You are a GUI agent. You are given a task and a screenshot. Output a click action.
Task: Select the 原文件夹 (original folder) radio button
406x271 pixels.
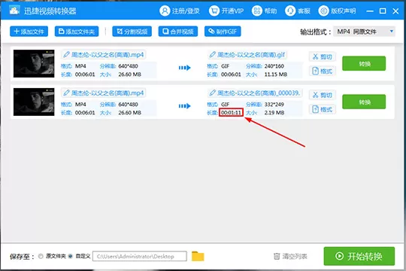click(x=41, y=256)
